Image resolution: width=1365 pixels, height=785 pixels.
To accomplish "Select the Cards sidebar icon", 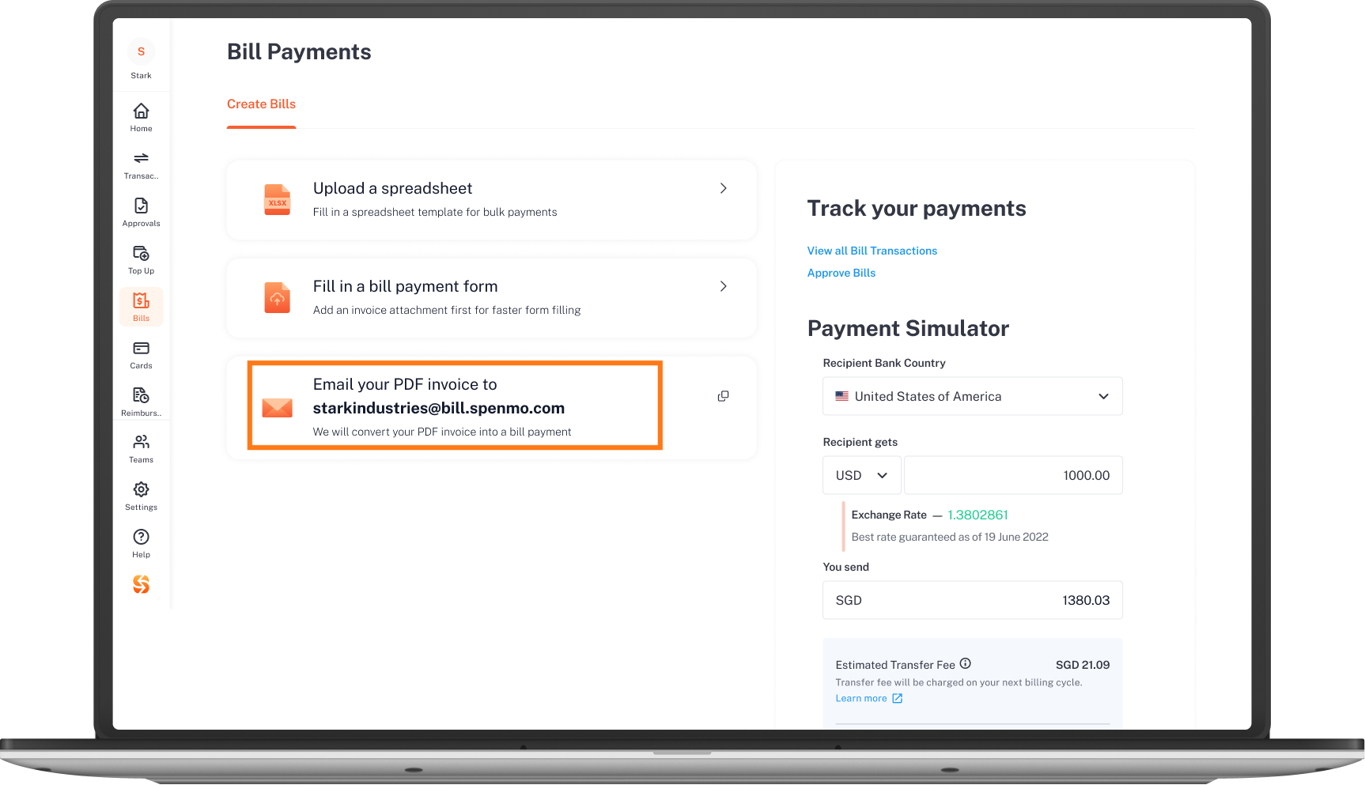I will (141, 354).
